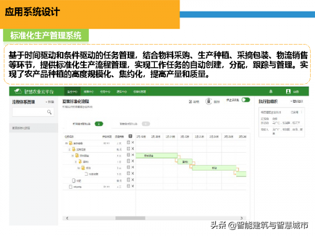Click the '已启用' status on the organization card
Screen dimensions: 315x236
tap(295, 112)
